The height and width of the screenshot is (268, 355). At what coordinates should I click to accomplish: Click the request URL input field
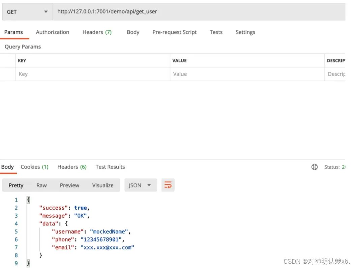(x=199, y=12)
